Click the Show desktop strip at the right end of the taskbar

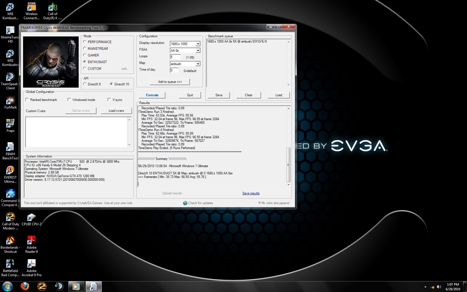click(465, 286)
